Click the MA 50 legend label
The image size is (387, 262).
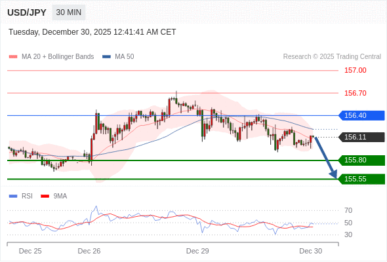pyautogui.click(x=125, y=57)
